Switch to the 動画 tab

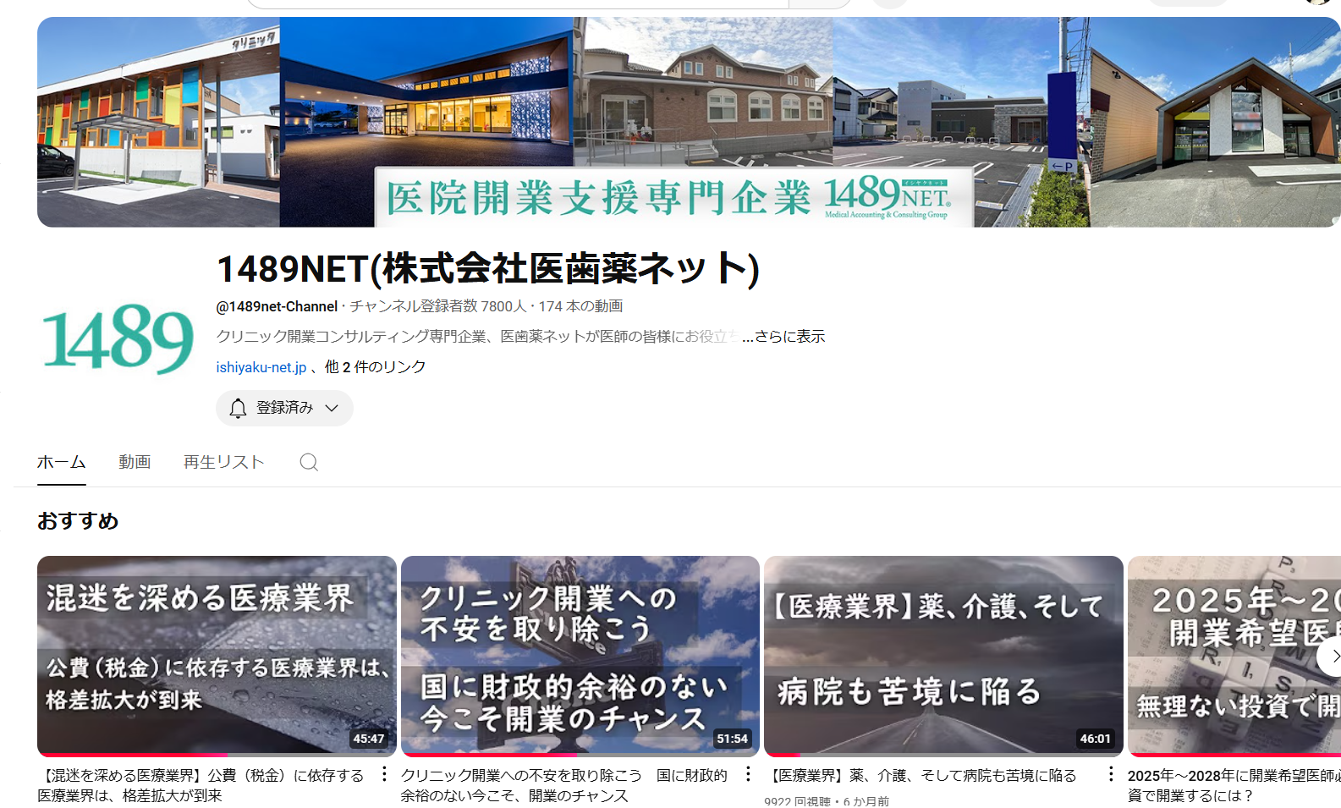pyautogui.click(x=135, y=462)
